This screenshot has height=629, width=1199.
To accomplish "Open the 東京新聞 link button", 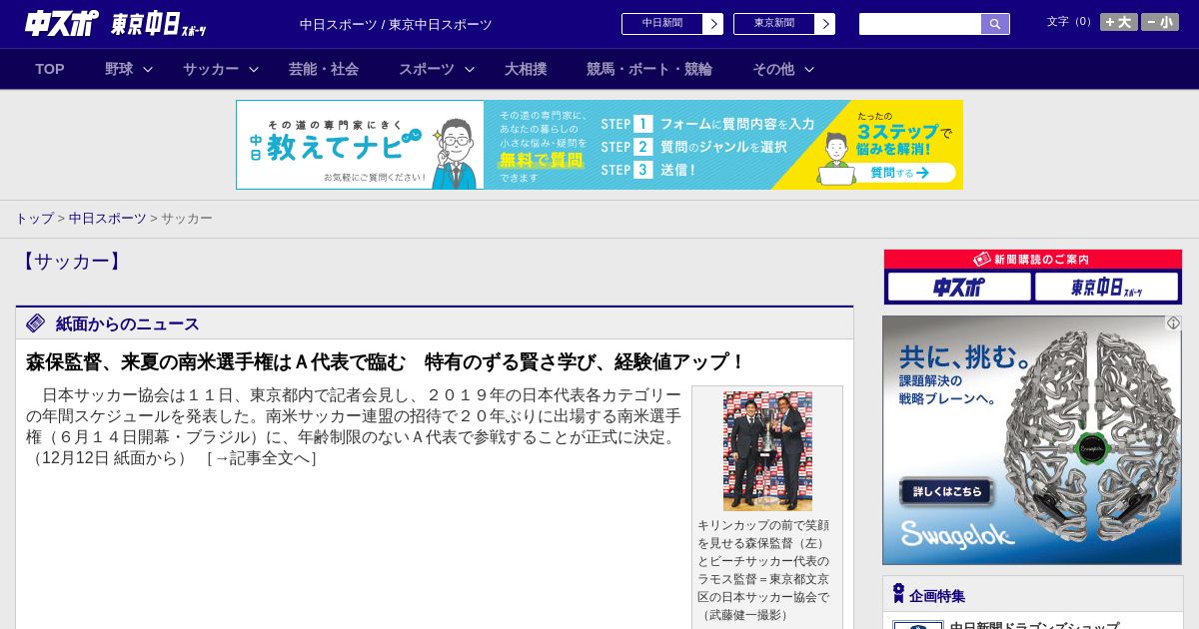I will click(773, 24).
